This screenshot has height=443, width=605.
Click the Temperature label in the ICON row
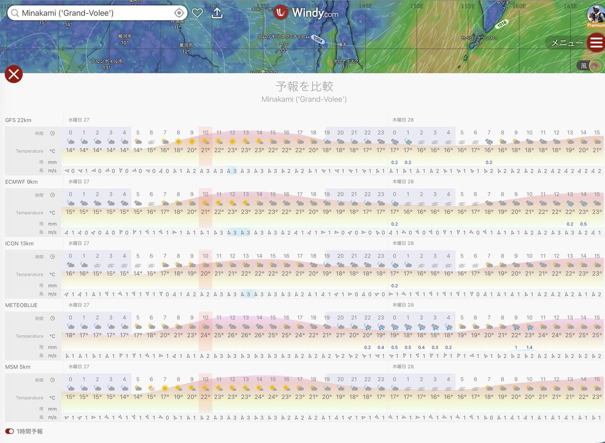pyautogui.click(x=30, y=275)
